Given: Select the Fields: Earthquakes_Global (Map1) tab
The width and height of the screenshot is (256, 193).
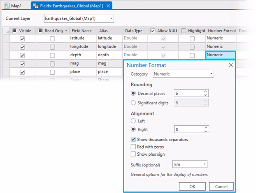Looking at the screenshot, I should [x=72, y=6].
